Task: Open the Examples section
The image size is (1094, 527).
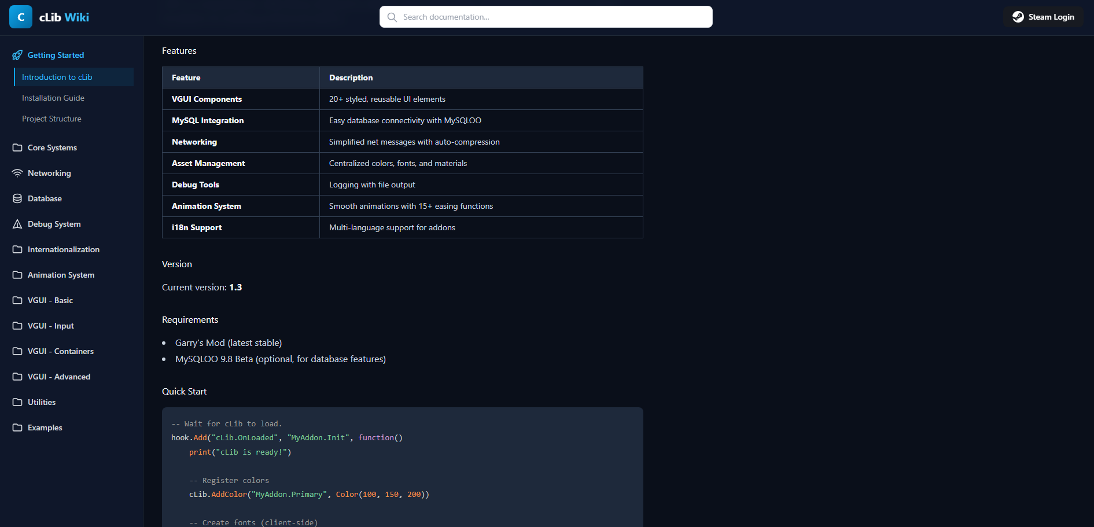Action: [x=71, y=428]
